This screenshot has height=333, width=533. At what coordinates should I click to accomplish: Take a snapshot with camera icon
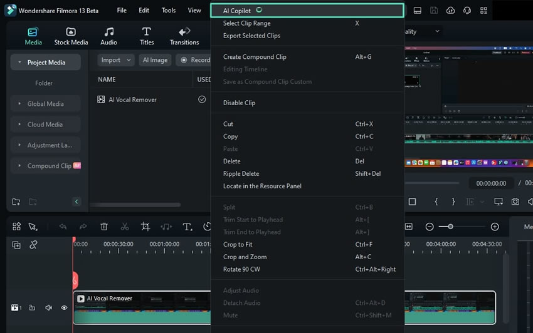pos(515,202)
